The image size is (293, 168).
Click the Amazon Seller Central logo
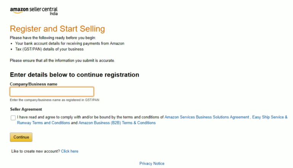pos(34,11)
